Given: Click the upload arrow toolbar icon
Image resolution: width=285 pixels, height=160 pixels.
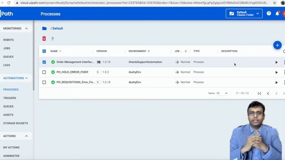Looking at the screenshot, I should pyautogui.click(x=53, y=39).
